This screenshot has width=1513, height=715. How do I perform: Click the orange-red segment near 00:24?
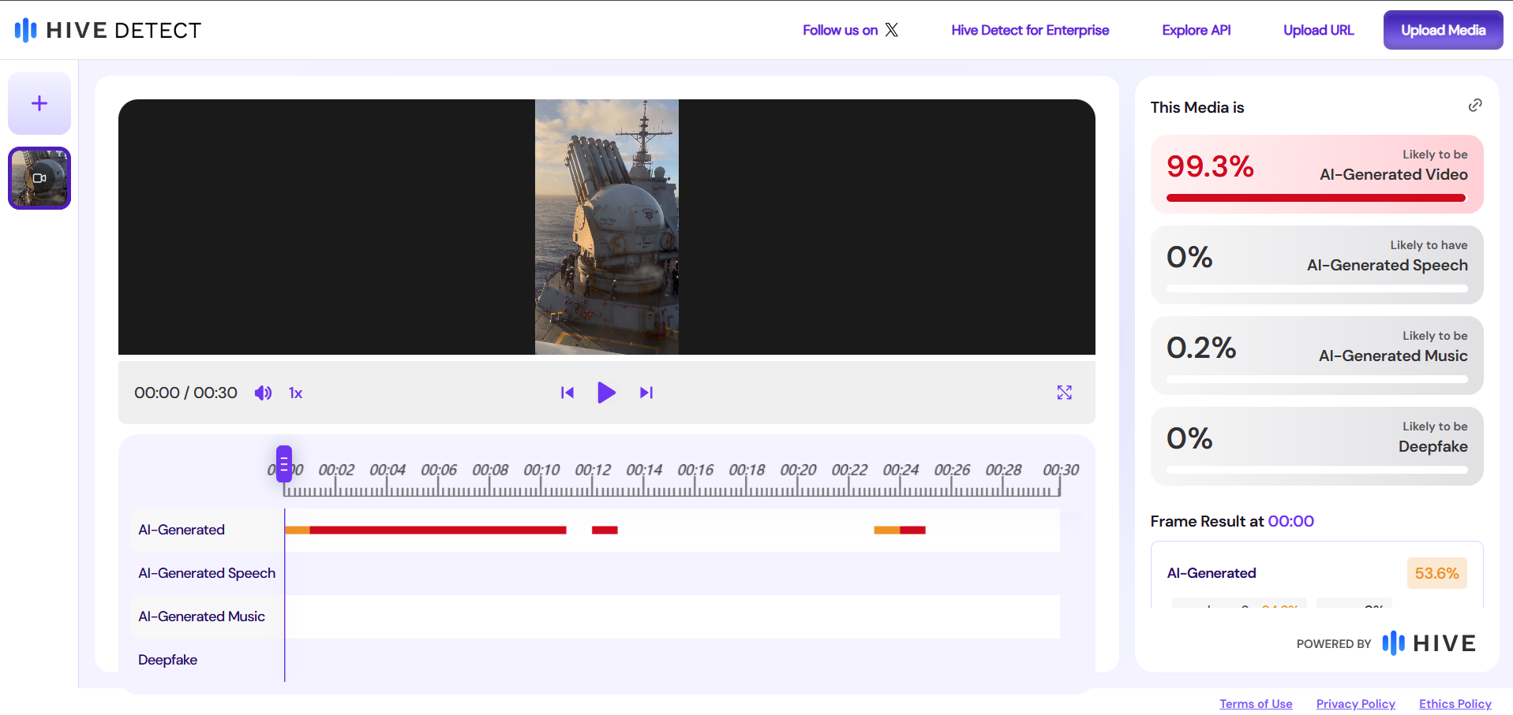[x=900, y=530]
